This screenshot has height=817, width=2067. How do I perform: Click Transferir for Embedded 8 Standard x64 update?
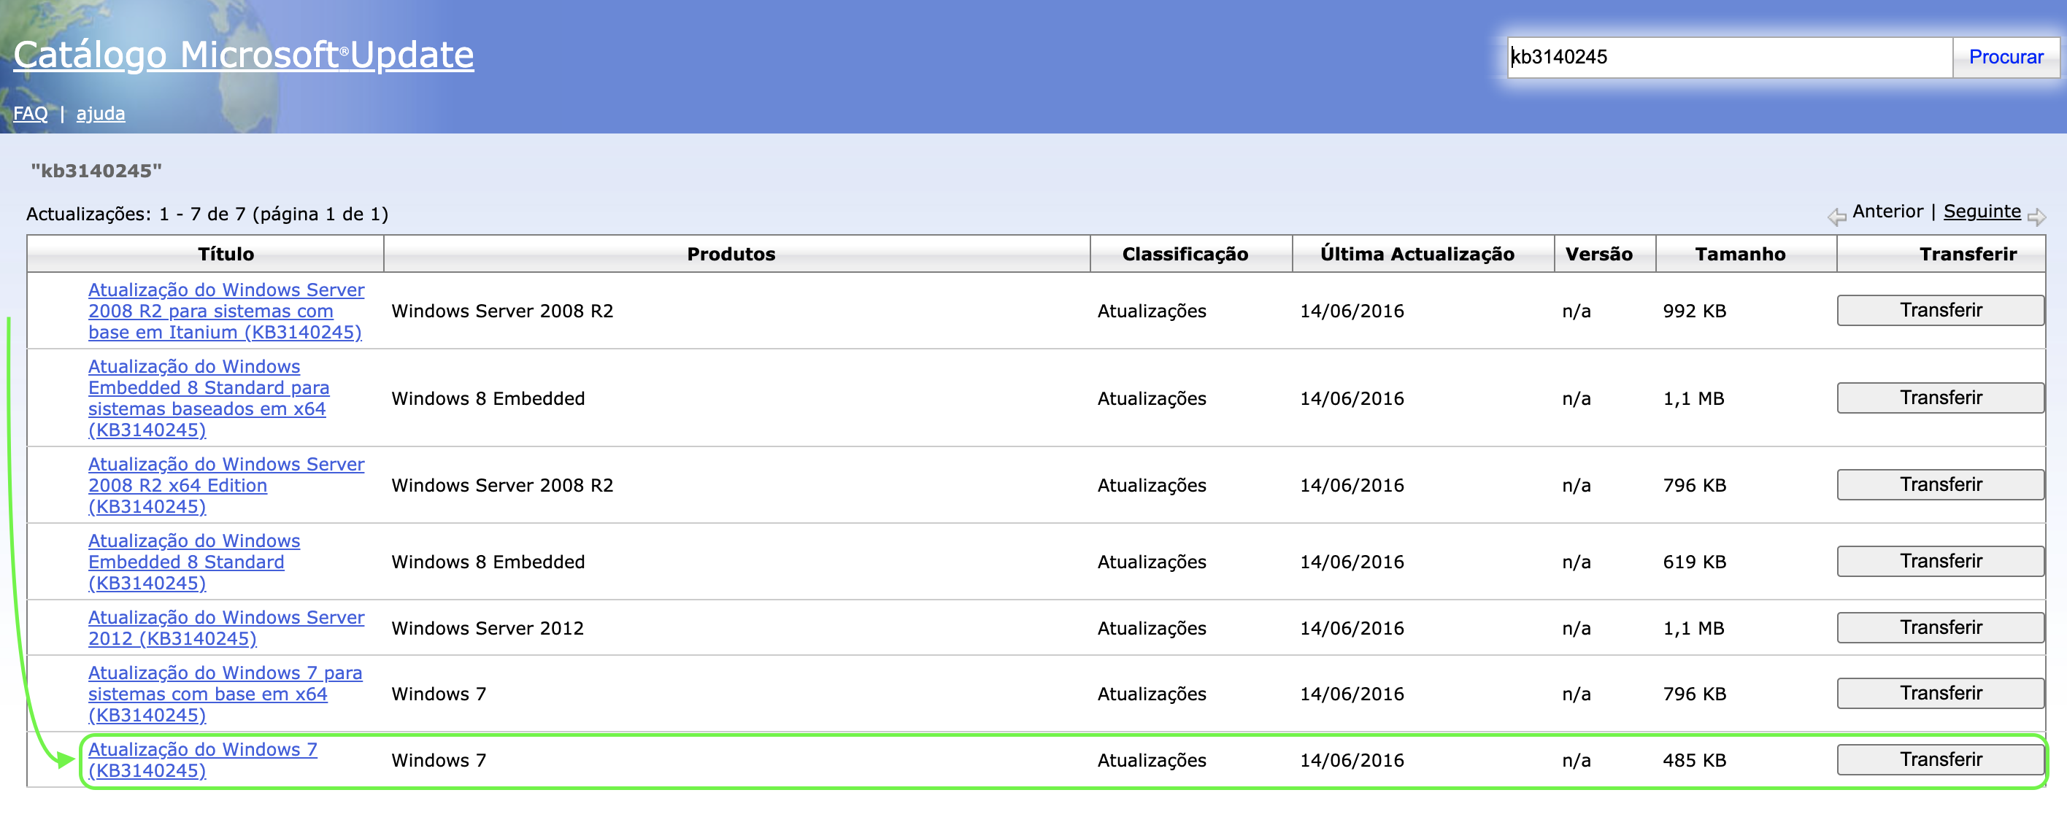(x=1940, y=398)
